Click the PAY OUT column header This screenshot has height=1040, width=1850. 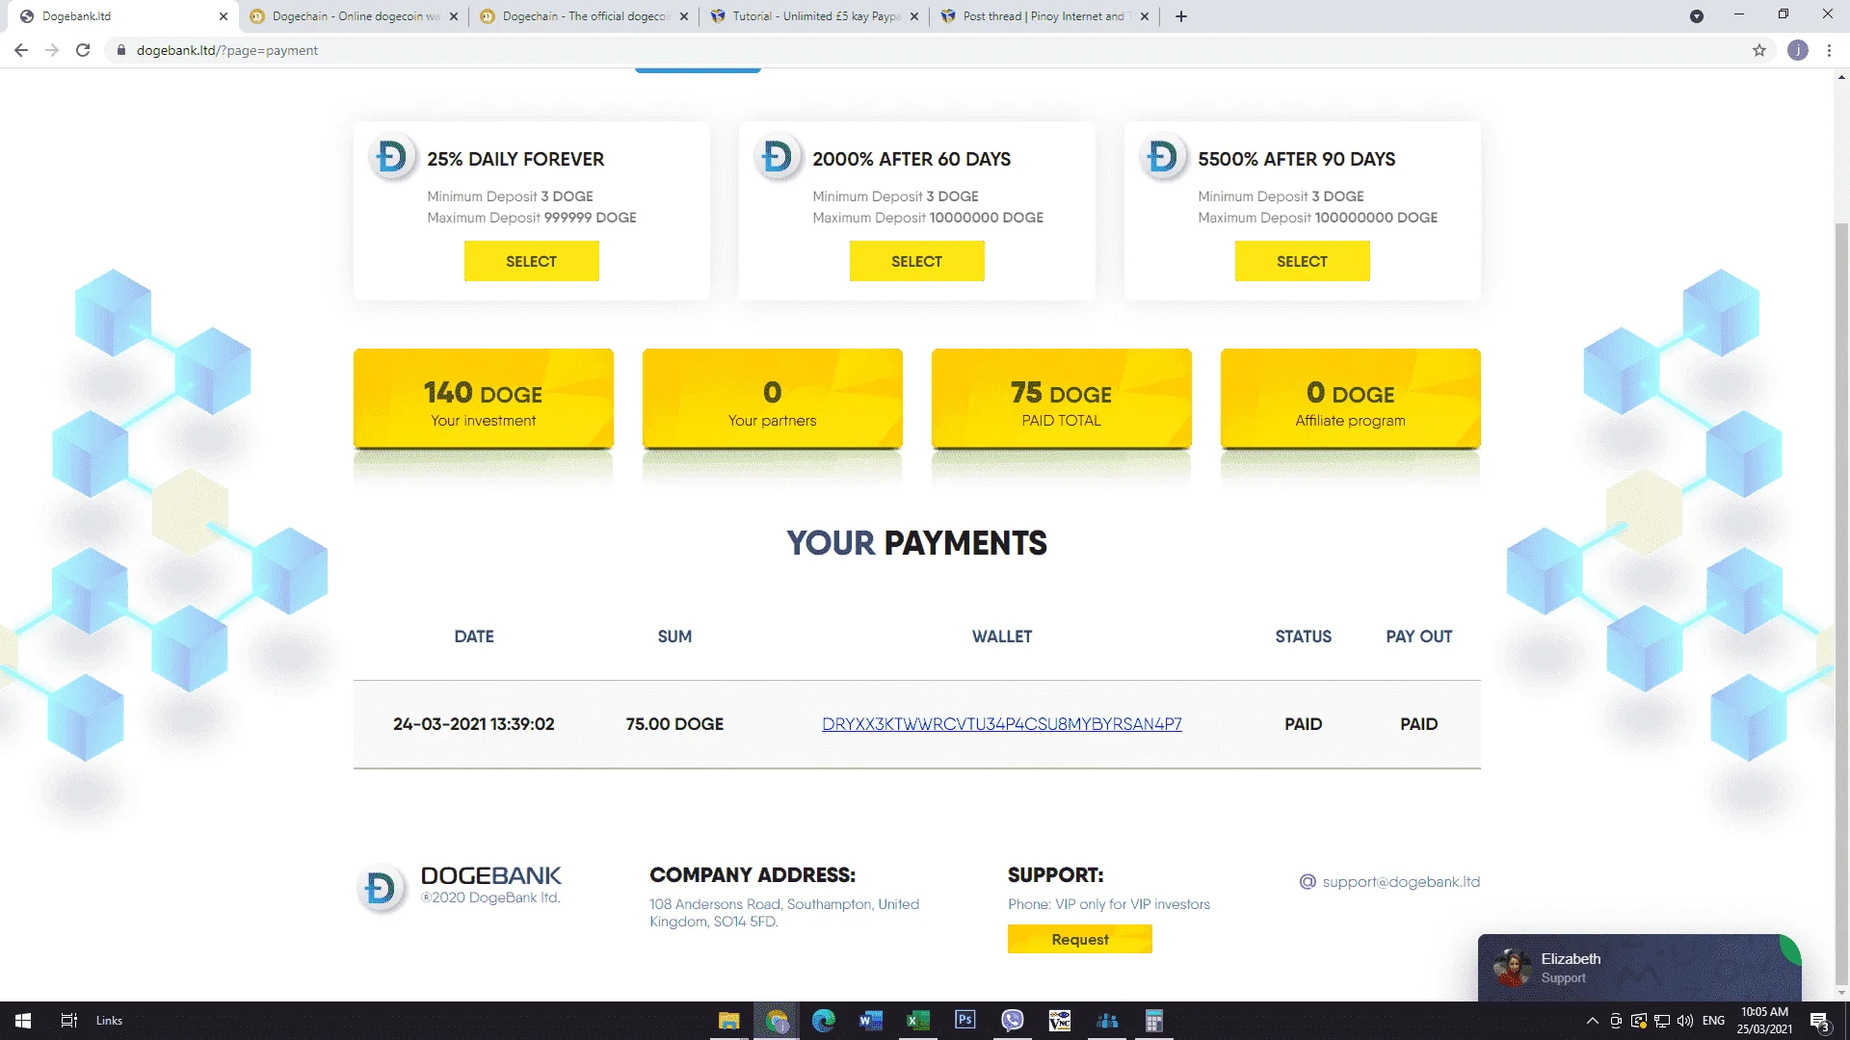1419,637
